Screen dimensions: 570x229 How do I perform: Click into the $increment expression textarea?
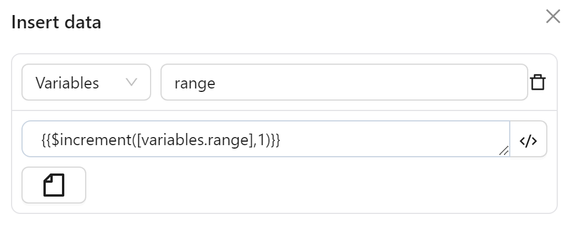tap(266, 139)
